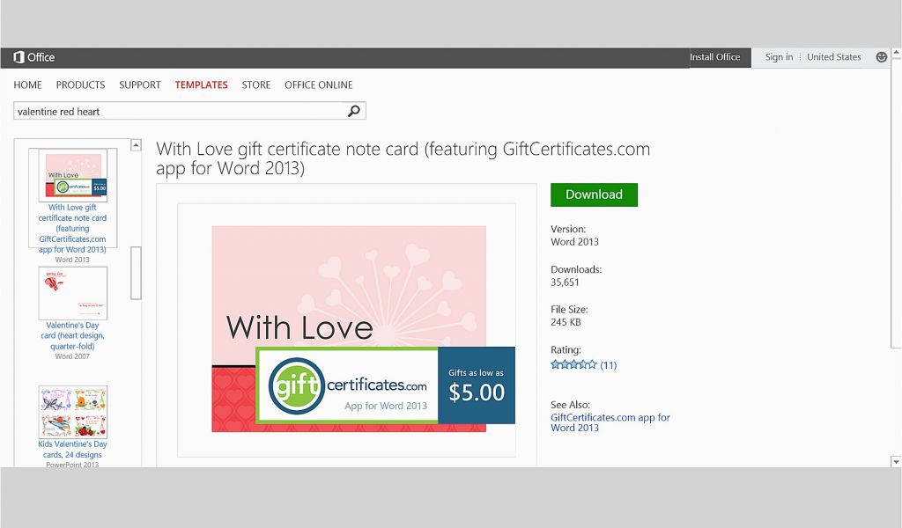Click the Sign in link

[779, 57]
